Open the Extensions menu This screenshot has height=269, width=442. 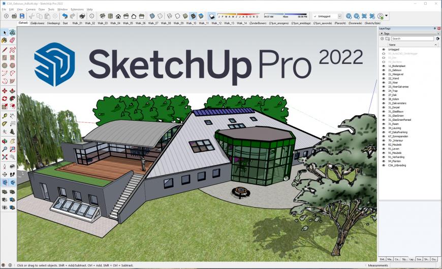[77, 9]
